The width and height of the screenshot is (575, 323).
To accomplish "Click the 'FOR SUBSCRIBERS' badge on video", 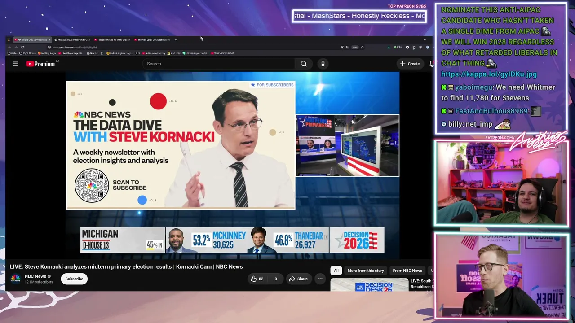I will tap(272, 85).
